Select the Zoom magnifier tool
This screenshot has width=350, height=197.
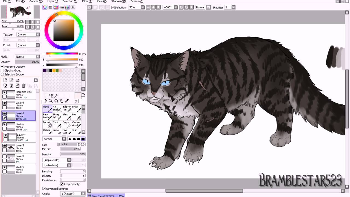pyautogui.click(x=51, y=101)
